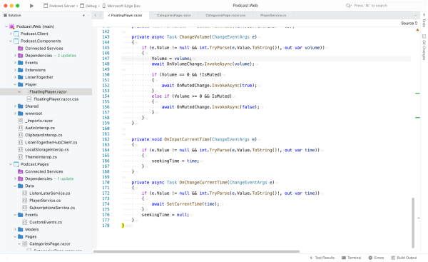The height and width of the screenshot is (262, 428).
Task: Collapse the Podcast.Components project
Action: pos(11,41)
